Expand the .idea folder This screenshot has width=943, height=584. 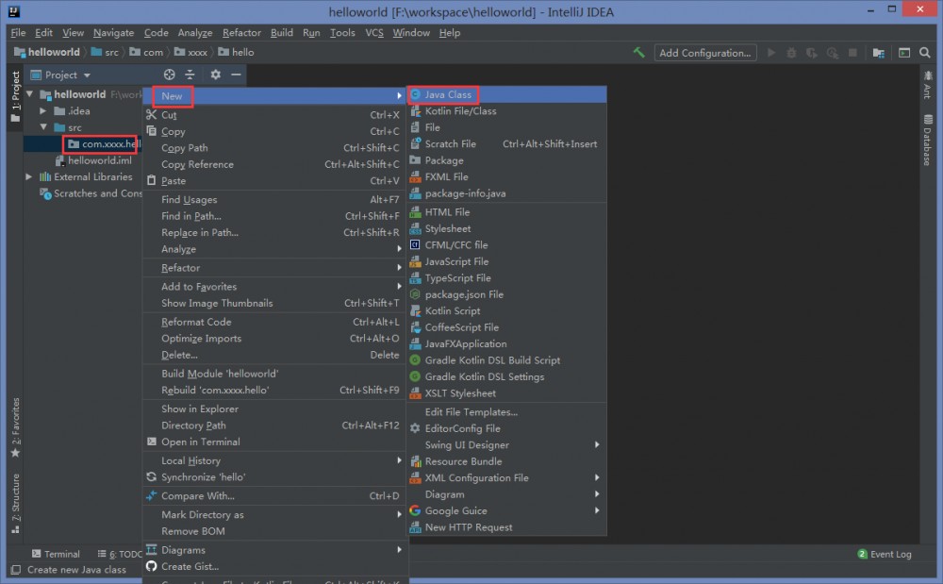(41, 110)
